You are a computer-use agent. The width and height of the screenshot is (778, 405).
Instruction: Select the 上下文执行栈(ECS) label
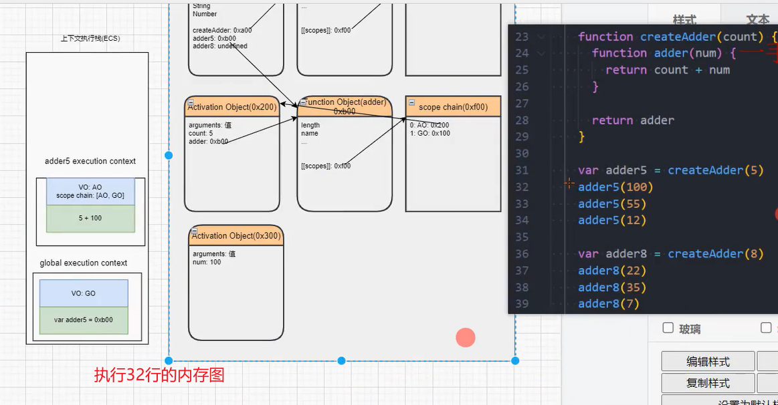[90, 38]
